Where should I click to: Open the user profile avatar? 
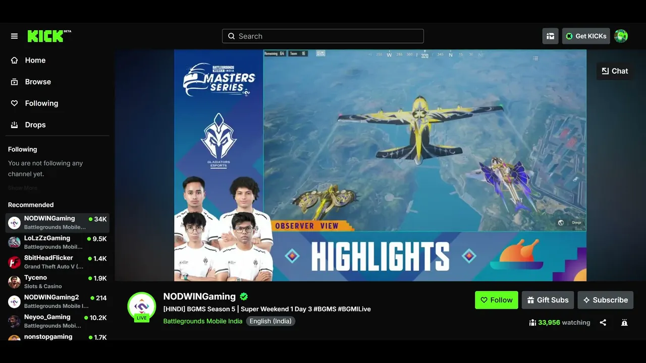(621, 36)
